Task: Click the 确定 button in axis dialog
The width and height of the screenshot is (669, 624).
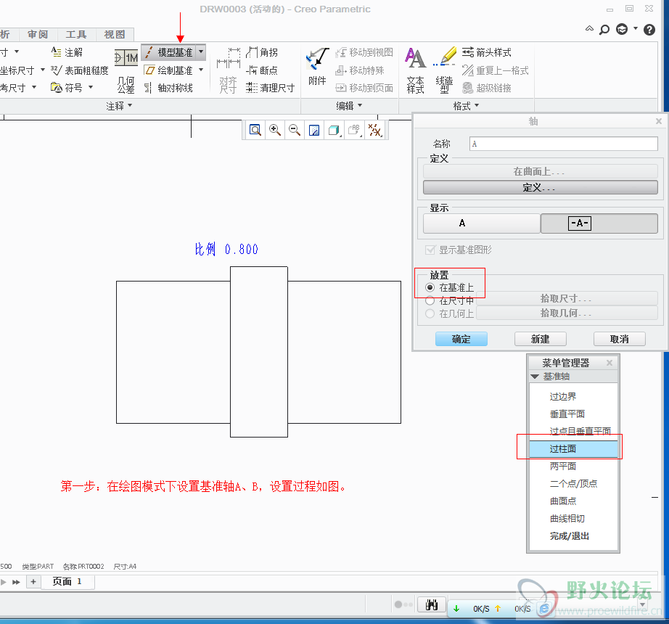Action: [x=461, y=339]
